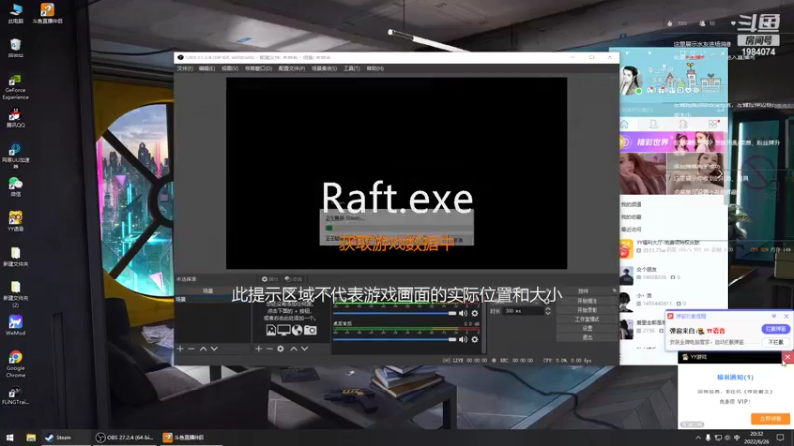Click Exit button in OBS controls
The height and width of the screenshot is (446, 794).
click(x=587, y=337)
